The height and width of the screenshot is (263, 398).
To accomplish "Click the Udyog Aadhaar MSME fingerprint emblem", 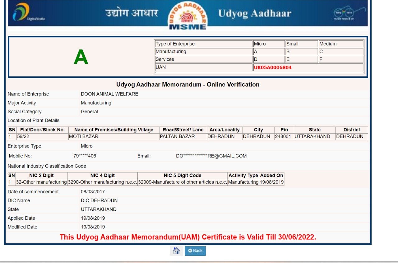I will coord(187,16).
